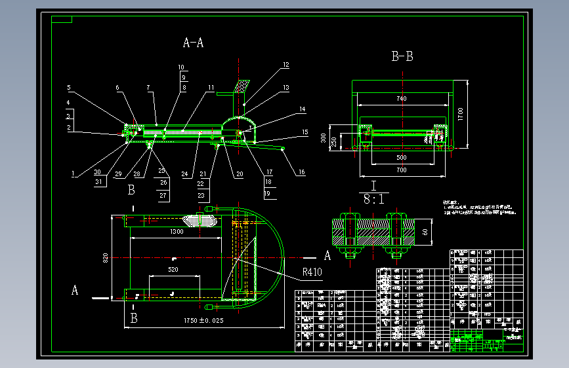569x368 pixels.
Task: Select the 520 dimension text
Action: click(173, 270)
